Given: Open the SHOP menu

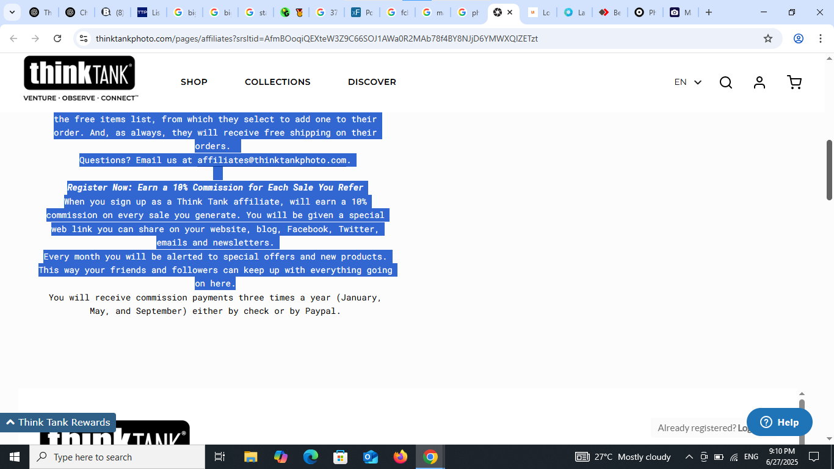Looking at the screenshot, I should click(x=194, y=82).
